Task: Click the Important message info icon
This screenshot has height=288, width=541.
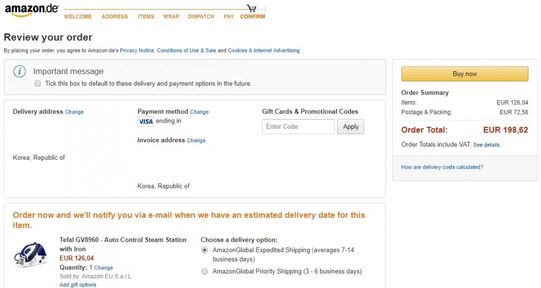Action: [x=20, y=72]
